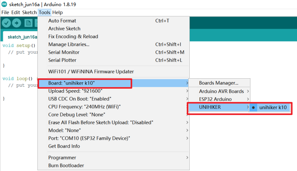Screen dimensions: 297x171
Task: Expand the UNIHIKER boards submenu
Action: [220, 107]
